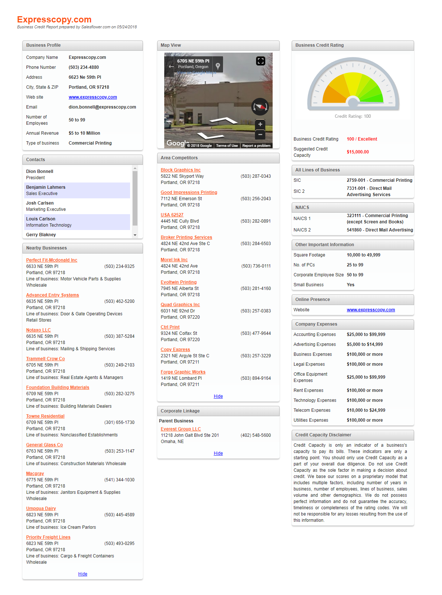442x595 pixels.
Task: Click the map compass rotate icon
Action: (260, 107)
